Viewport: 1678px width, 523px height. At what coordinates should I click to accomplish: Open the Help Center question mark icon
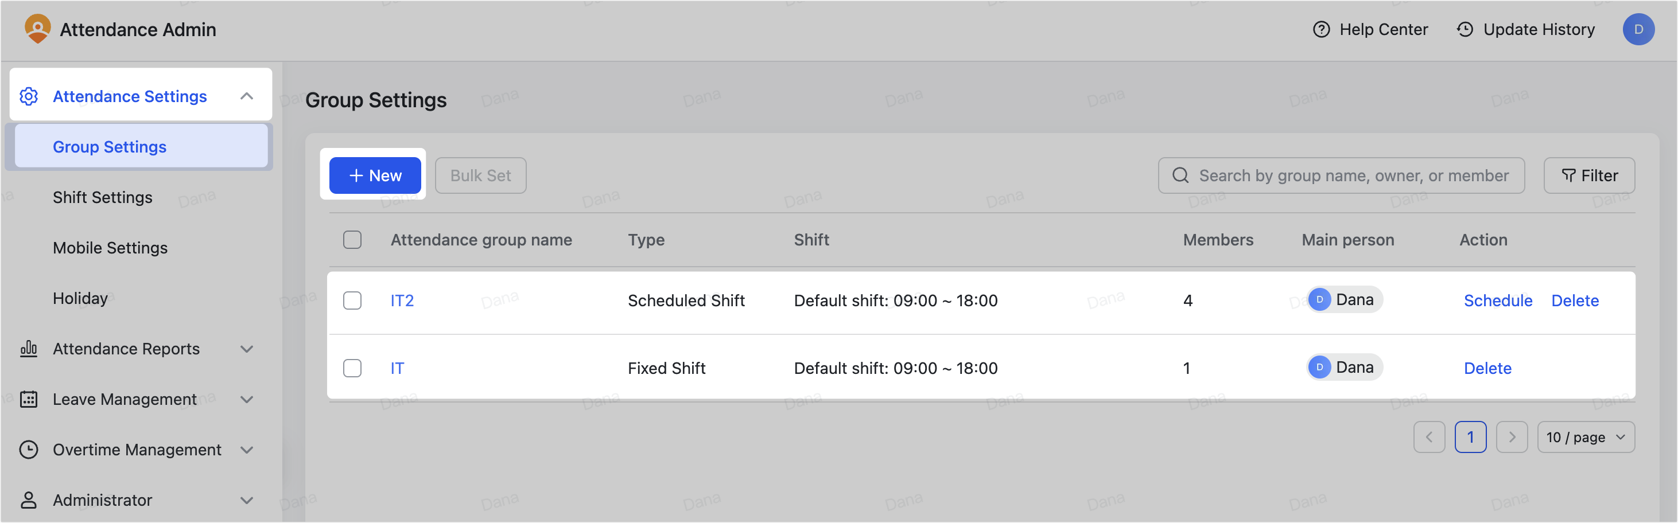1322,29
